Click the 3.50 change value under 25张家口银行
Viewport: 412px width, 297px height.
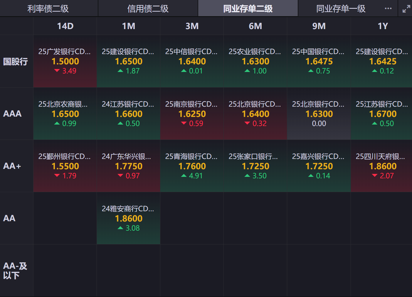[260, 176]
